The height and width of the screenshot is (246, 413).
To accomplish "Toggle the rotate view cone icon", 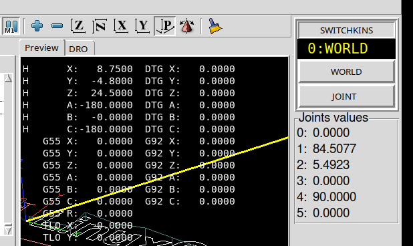I will (186, 26).
